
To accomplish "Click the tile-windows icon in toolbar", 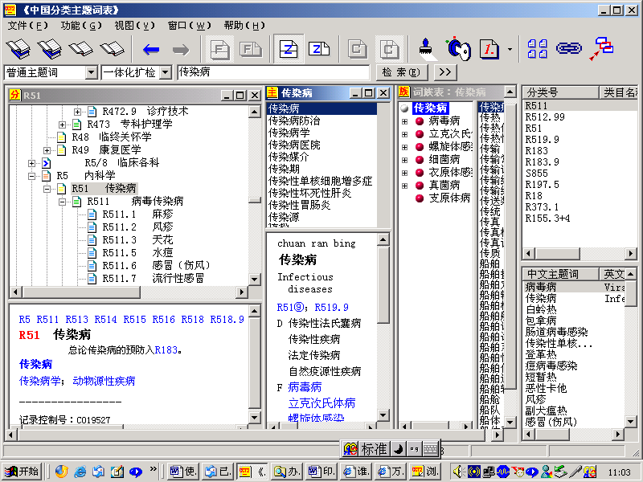I will (538, 49).
